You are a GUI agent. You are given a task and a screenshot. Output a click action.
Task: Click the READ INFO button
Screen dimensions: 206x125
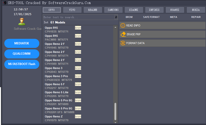[x=162, y=25]
